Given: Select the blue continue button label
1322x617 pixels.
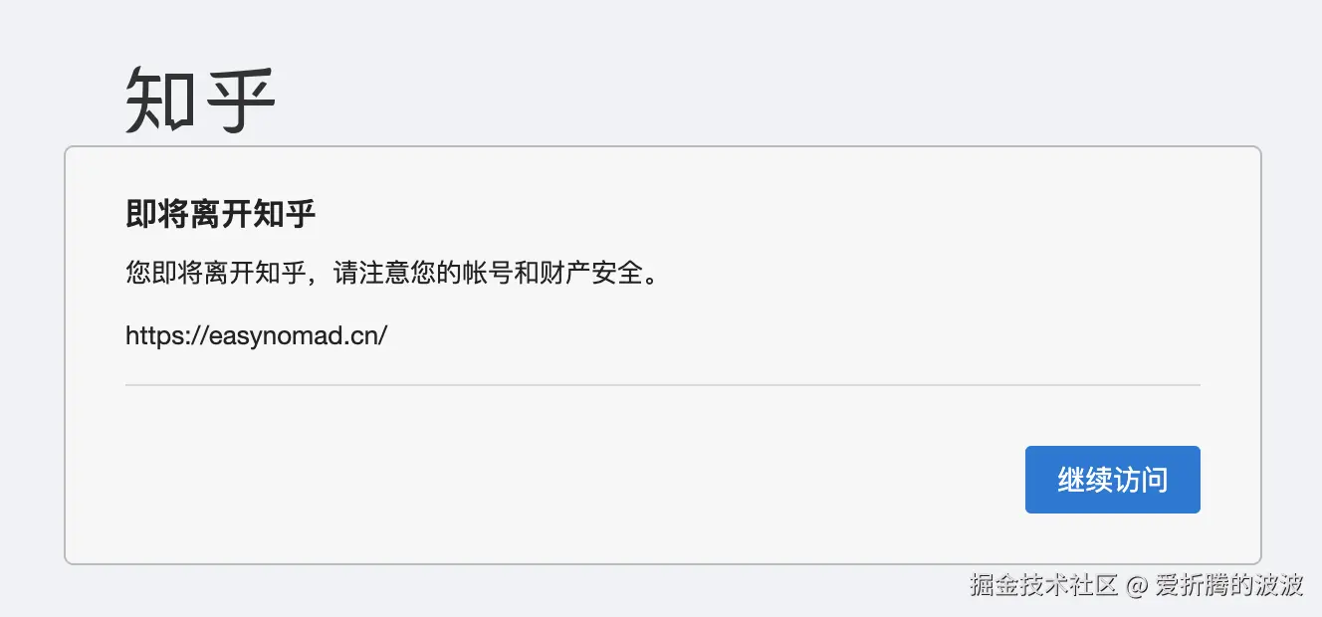Looking at the screenshot, I should [x=1112, y=480].
